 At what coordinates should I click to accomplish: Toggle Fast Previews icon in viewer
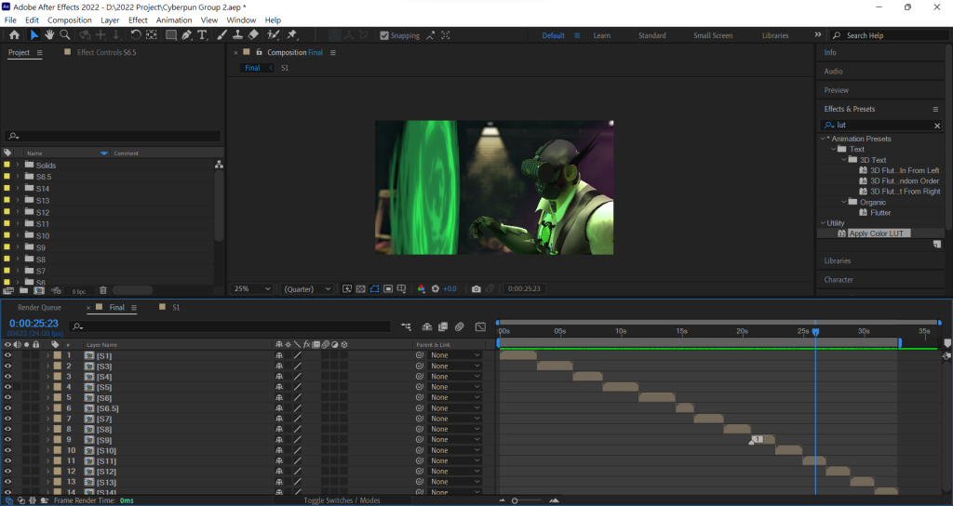(x=347, y=288)
